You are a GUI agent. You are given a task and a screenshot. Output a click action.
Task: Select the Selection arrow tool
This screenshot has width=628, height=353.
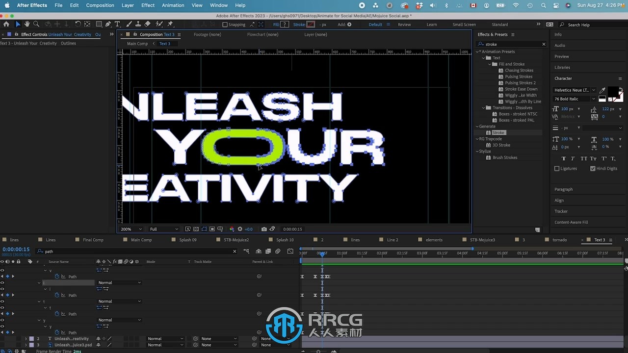18,24
